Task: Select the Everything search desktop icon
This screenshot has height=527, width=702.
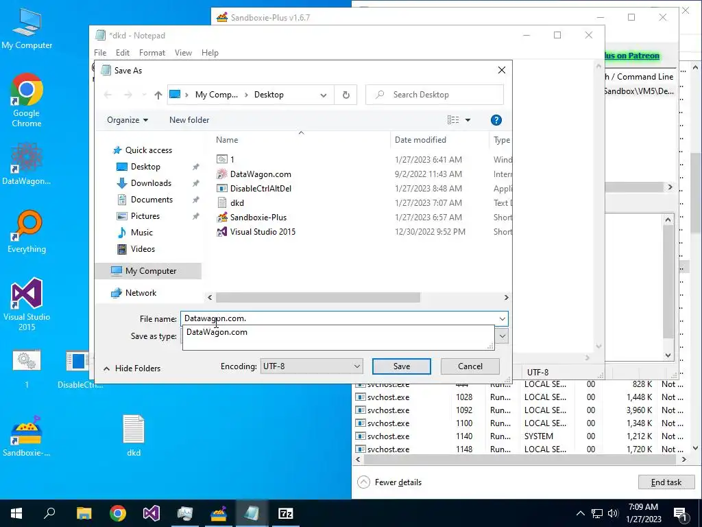Action: (x=27, y=232)
